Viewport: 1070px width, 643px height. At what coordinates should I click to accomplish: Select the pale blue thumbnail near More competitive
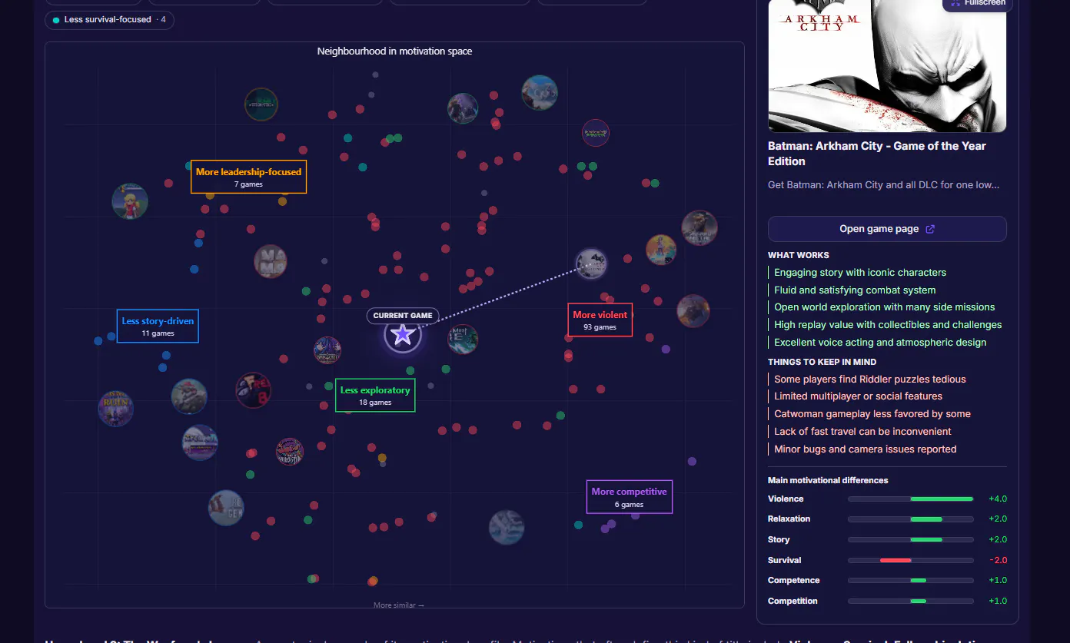(x=507, y=527)
